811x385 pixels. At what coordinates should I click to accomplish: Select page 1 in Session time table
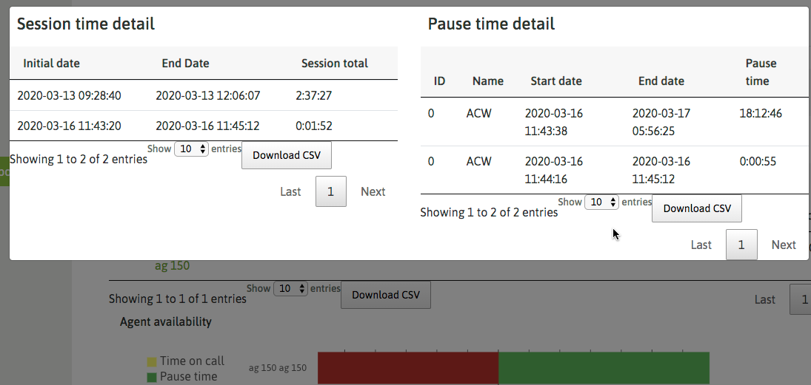click(330, 191)
